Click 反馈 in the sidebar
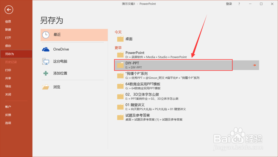The height and width of the screenshot is (157, 278). 8,115
